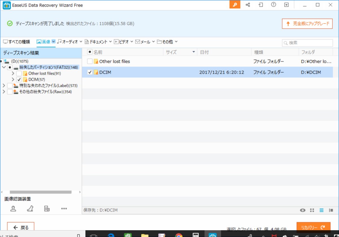Click the orange key activation icon
Image resolution: width=339 pixels, height=237 pixels.
234,5
